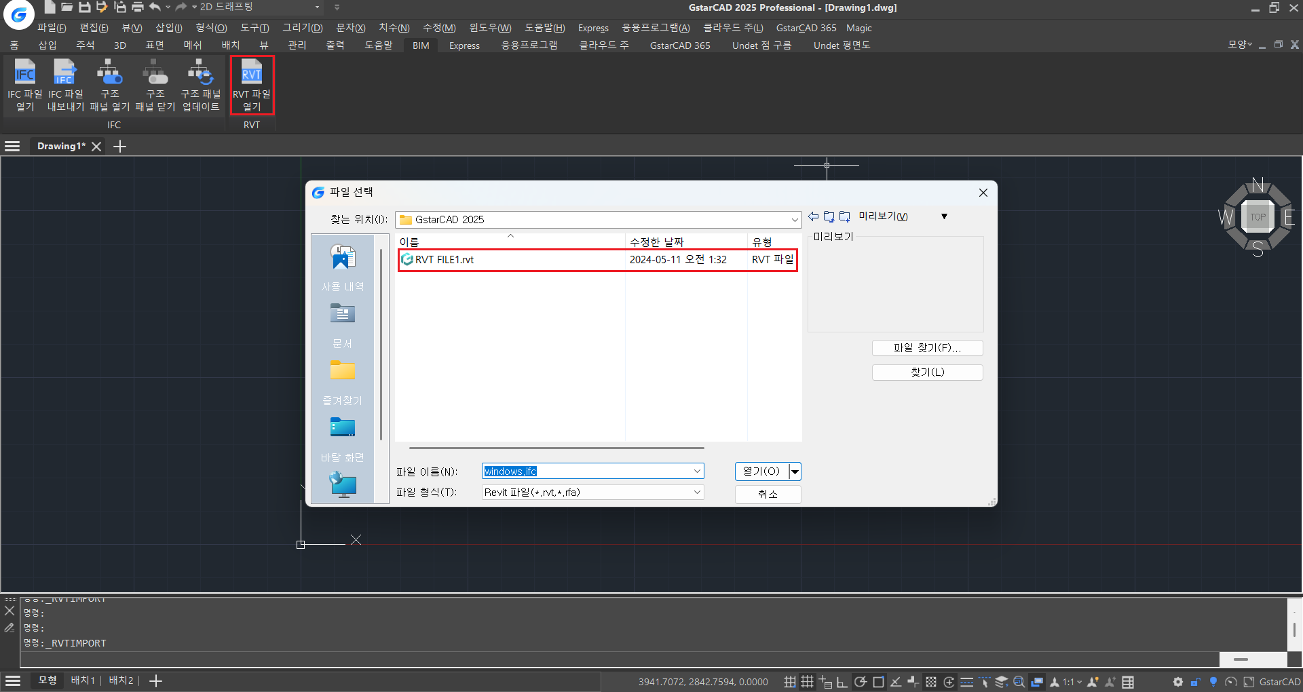Open the 그리기(D) menu
This screenshot has height=692, width=1303.
[302, 28]
